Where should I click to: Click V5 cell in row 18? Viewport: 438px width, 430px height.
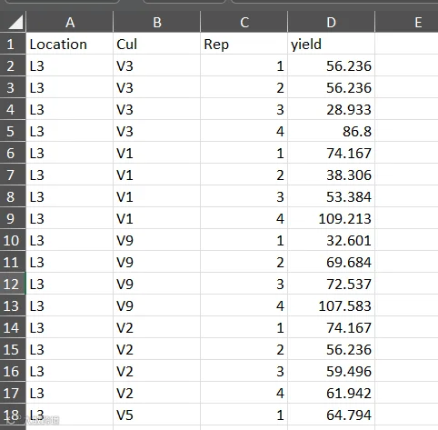click(156, 415)
